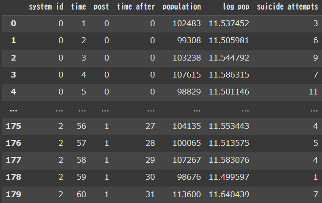Viewport: 322px width, 203px height.
Task: Select row index 4
Action: (13, 92)
